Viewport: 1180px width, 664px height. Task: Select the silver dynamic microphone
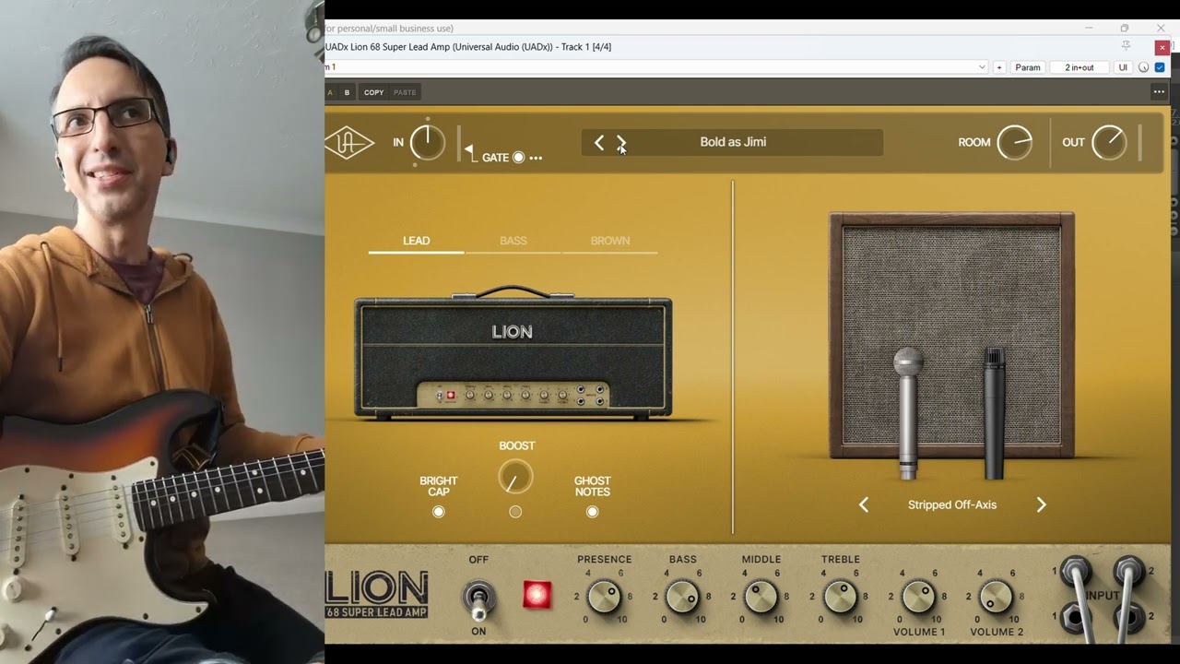coord(909,411)
